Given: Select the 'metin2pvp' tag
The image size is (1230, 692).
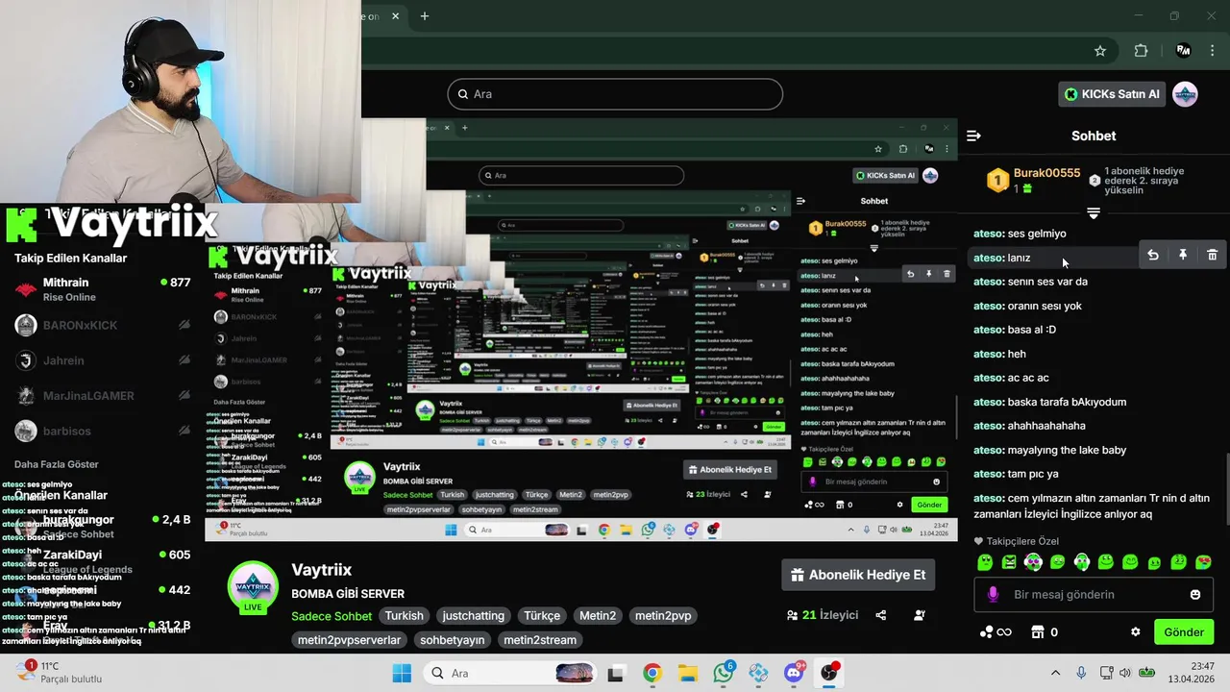Looking at the screenshot, I should pos(663,616).
